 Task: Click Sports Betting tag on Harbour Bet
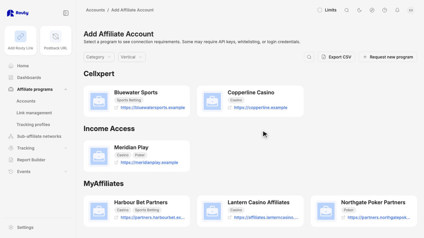(x=147, y=210)
